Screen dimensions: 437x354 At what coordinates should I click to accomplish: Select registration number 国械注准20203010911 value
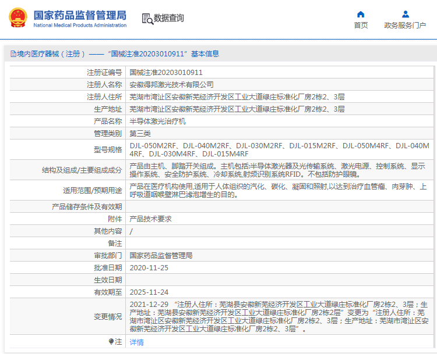166,73
